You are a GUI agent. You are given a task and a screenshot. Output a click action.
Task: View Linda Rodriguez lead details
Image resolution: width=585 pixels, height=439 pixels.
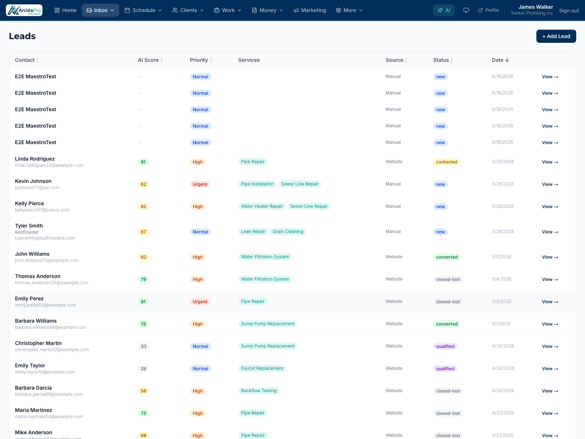[x=550, y=162]
